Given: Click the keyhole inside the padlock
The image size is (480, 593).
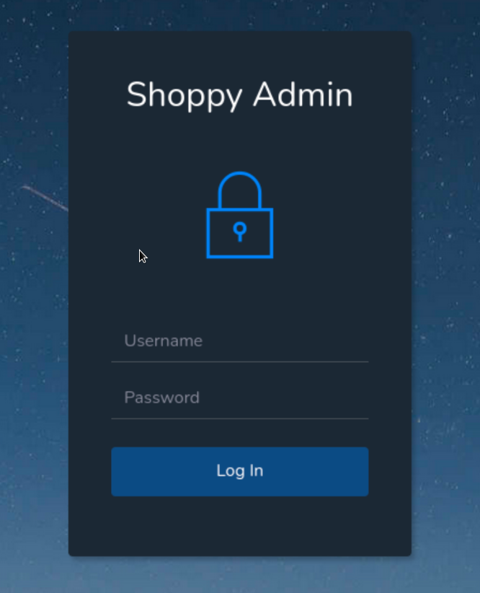Looking at the screenshot, I should tap(239, 232).
